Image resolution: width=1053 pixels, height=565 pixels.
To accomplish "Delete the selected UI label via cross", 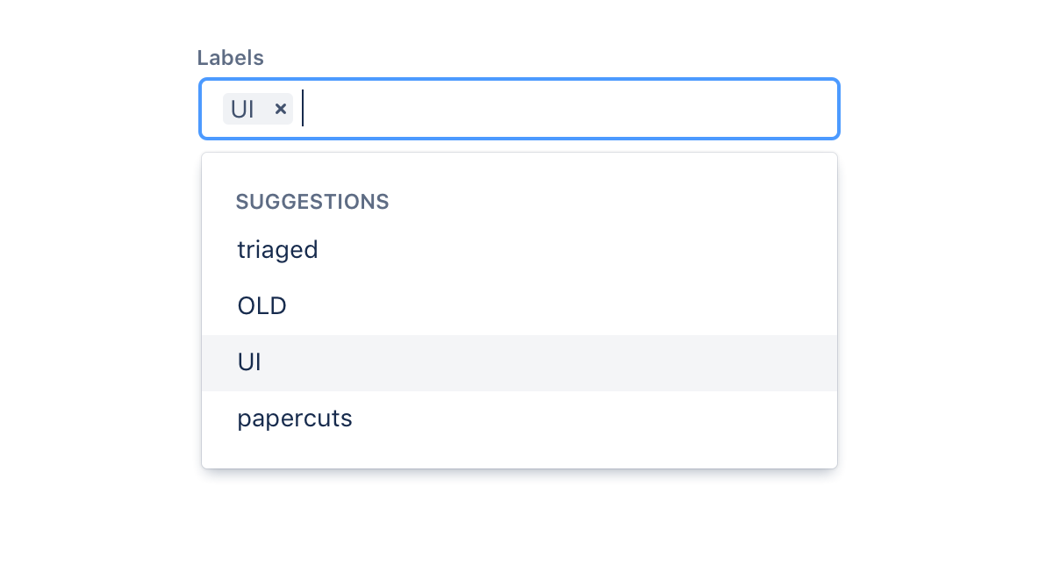I will [281, 109].
